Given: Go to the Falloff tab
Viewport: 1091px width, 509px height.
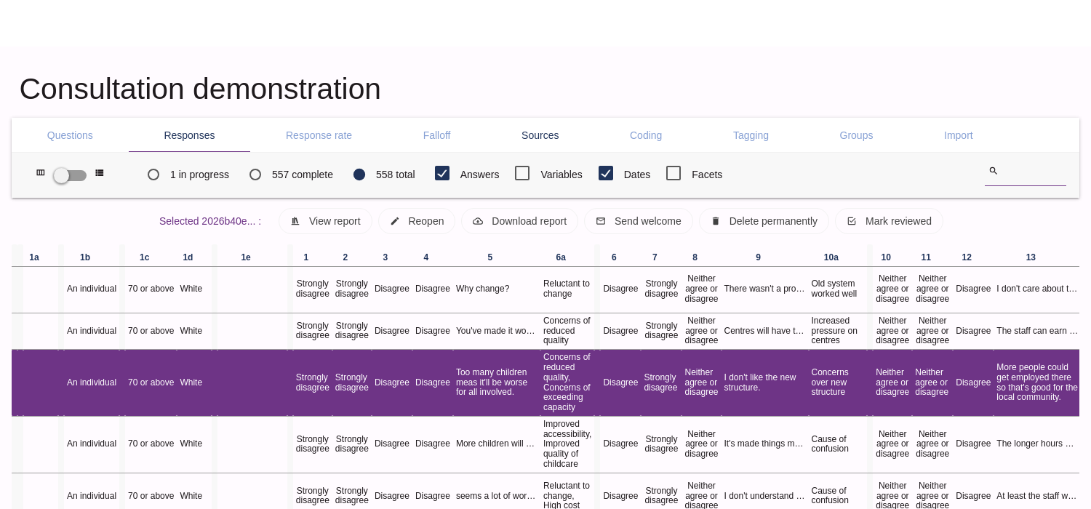Looking at the screenshot, I should coord(436,135).
